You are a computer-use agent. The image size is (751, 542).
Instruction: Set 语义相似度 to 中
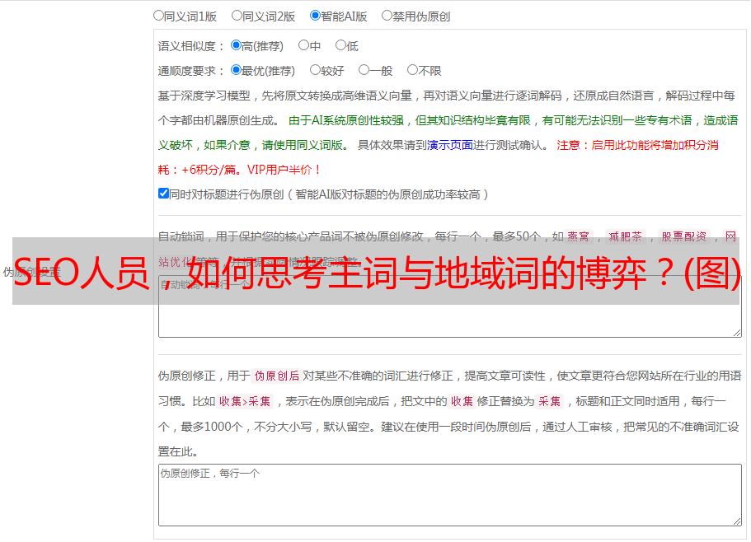pyautogui.click(x=303, y=45)
